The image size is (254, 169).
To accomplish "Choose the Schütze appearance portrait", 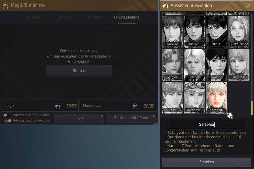I will 195,65.
